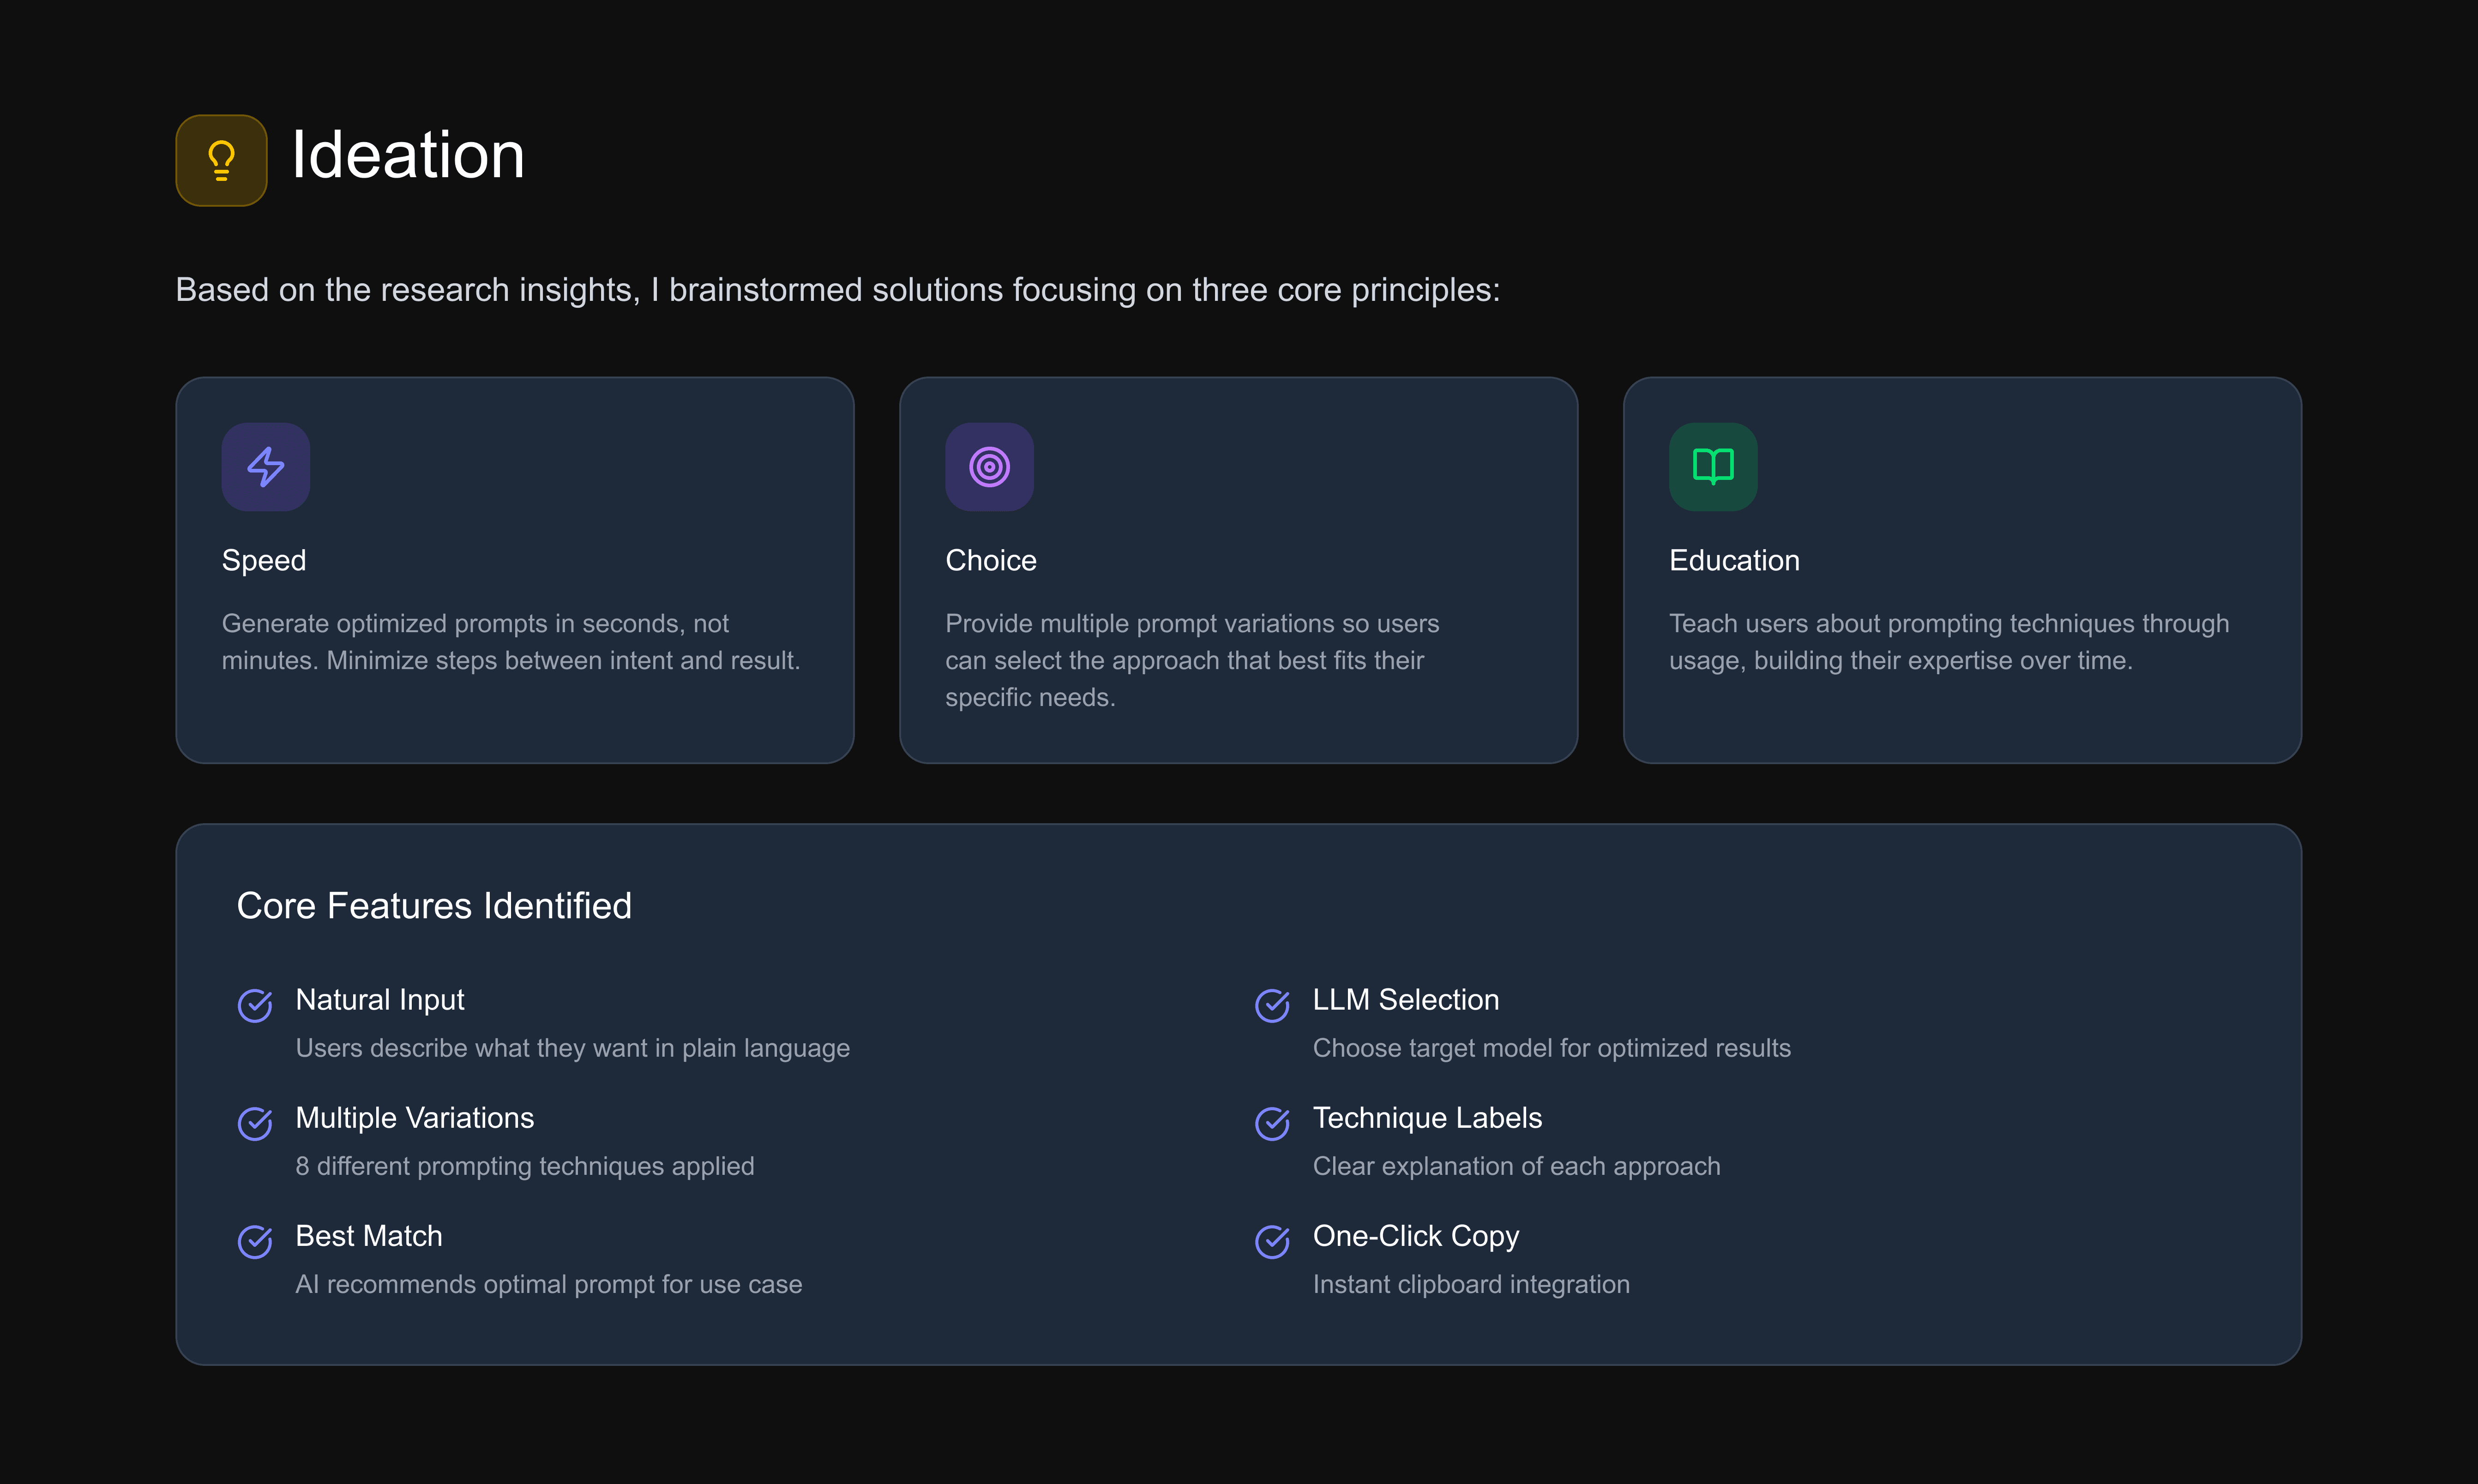Click the purple target Choice icon
The height and width of the screenshot is (1484, 2478).
[988, 467]
